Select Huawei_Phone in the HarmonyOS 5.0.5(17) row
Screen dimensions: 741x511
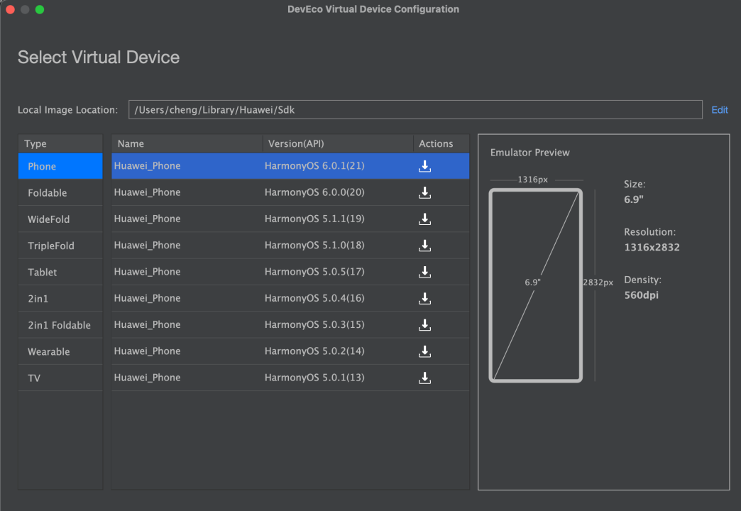pos(147,272)
